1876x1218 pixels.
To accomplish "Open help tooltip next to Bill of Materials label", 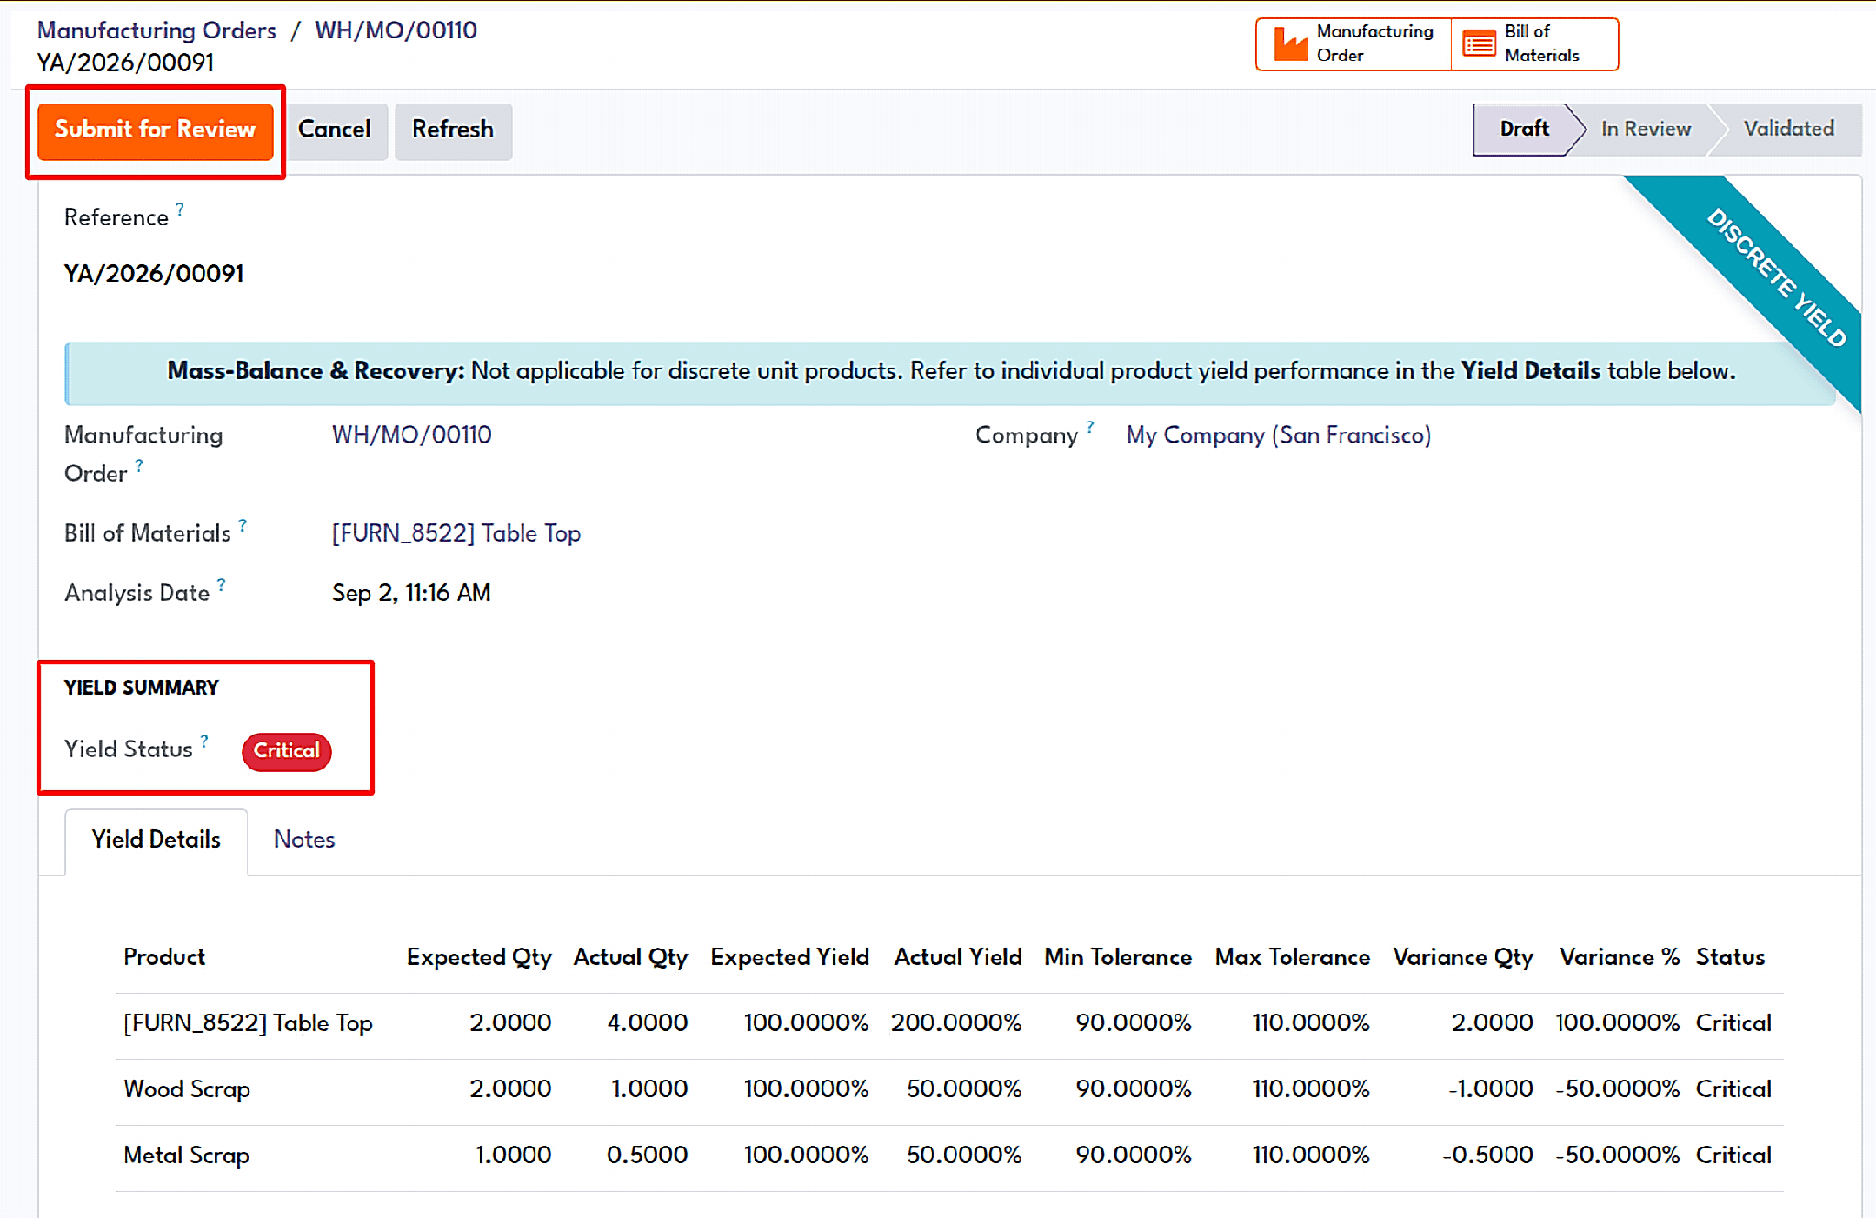I will [242, 525].
